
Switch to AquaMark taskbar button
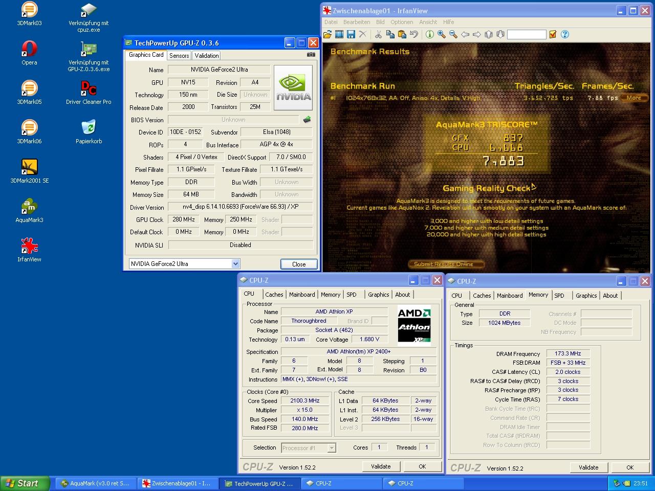click(96, 483)
